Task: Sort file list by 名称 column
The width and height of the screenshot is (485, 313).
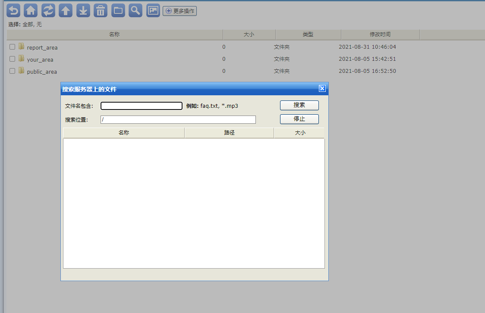Action: pyautogui.click(x=114, y=34)
